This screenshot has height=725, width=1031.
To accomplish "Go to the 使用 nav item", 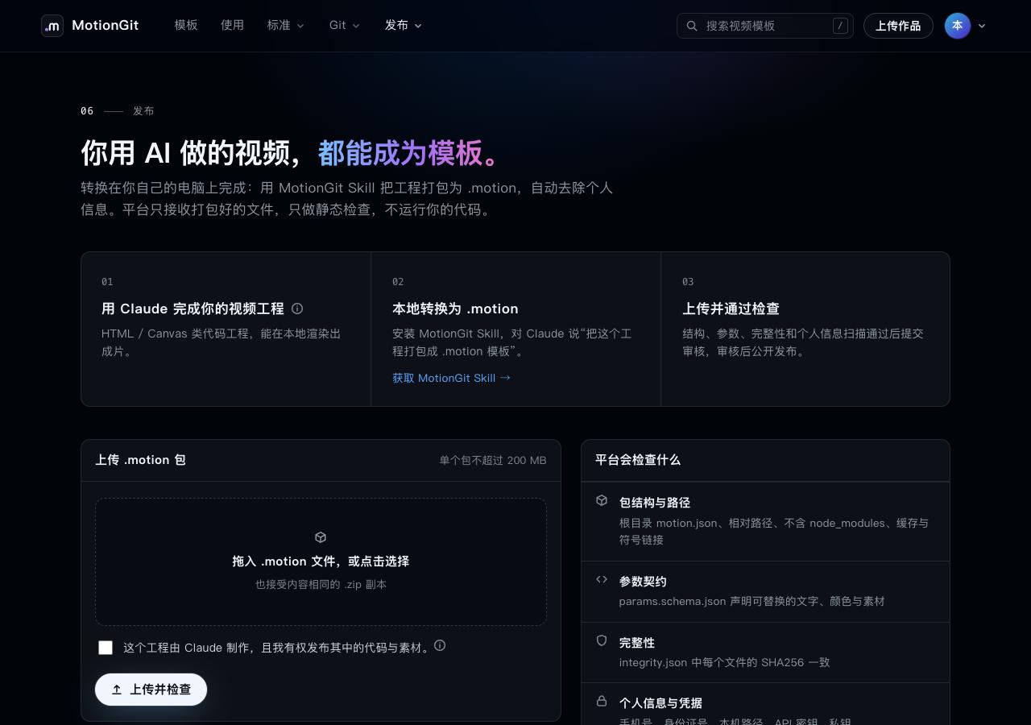I will pos(232,26).
